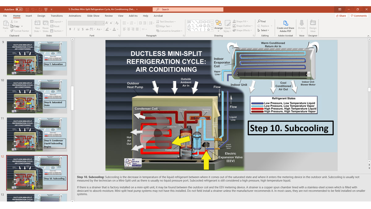Image resolution: width=371 pixels, height=209 pixels.
Task: Expand the Section dropdown
Action: click(x=57, y=31)
